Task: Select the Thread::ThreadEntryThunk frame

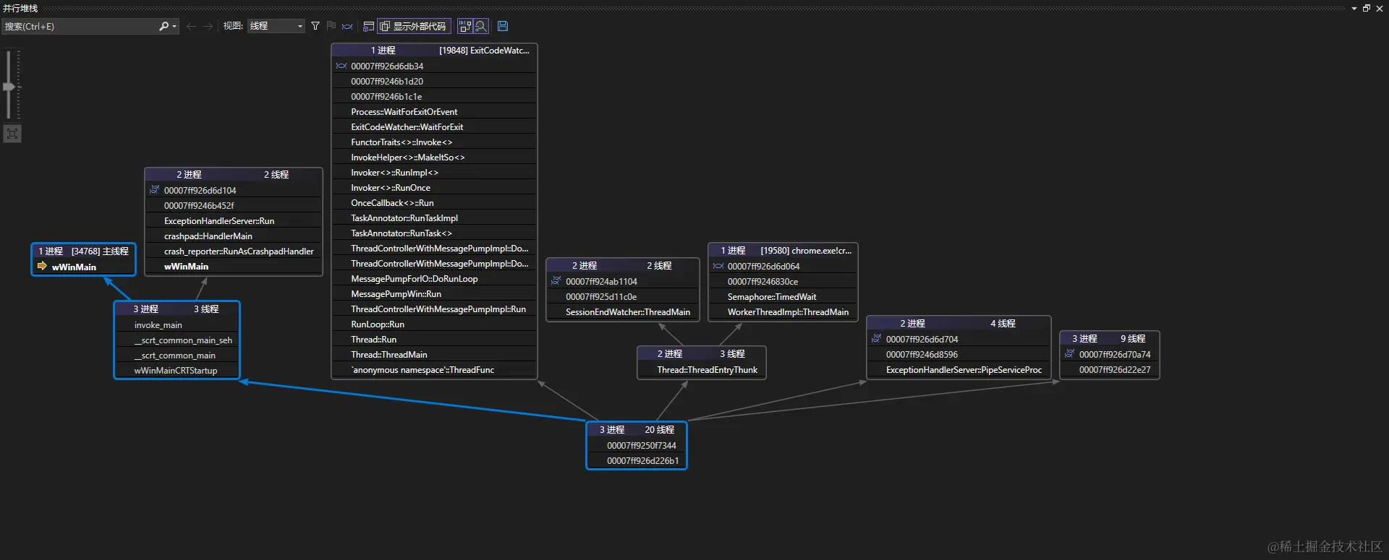Action: pos(702,370)
